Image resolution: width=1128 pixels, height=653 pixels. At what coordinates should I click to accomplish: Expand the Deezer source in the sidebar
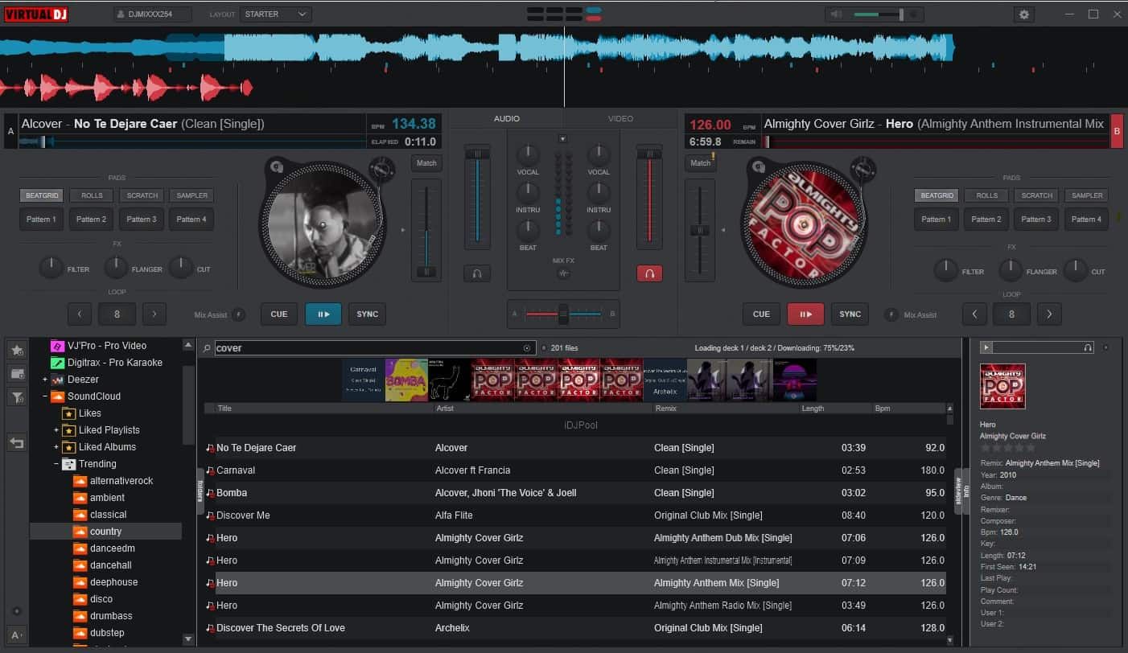pyautogui.click(x=45, y=379)
